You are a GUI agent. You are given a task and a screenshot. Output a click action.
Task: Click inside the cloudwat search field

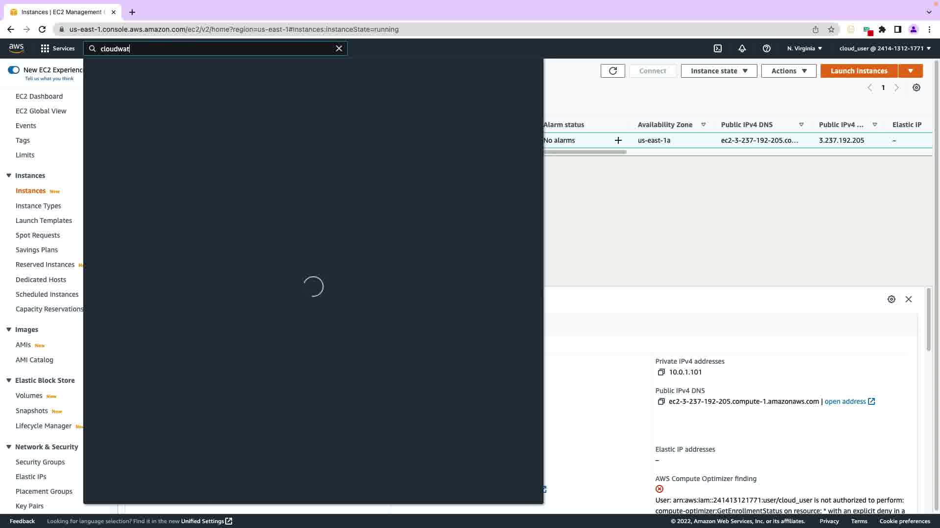(215, 48)
